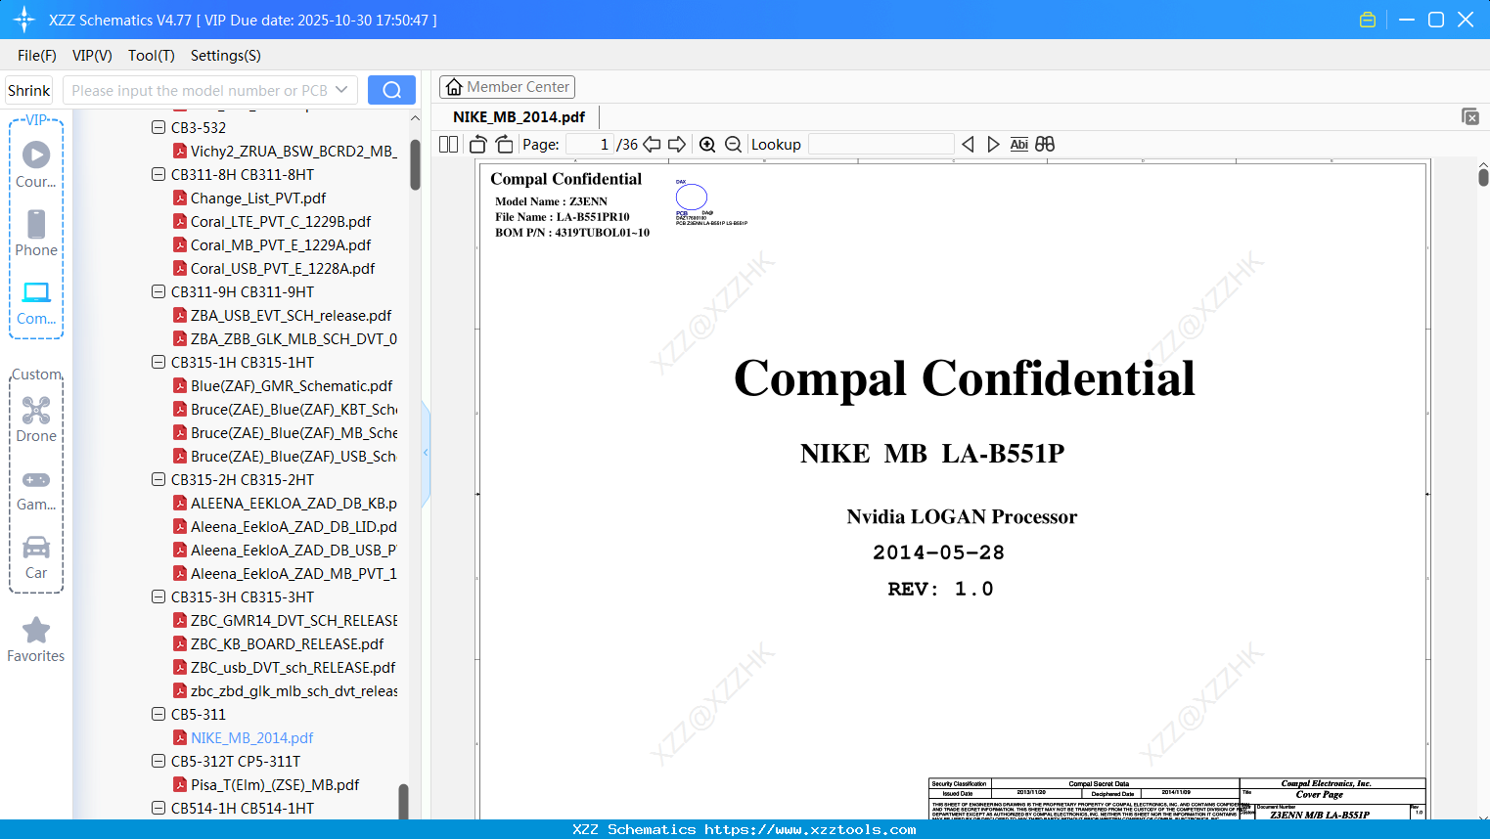Switch to the NIKE_MB_2014.pdf tab
The width and height of the screenshot is (1490, 839).
pos(519,117)
